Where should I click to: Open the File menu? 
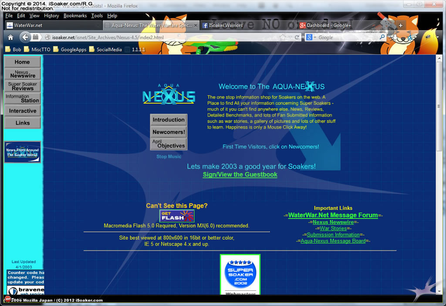(9, 16)
